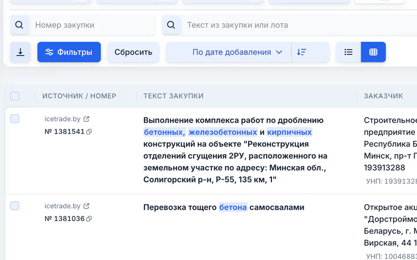Open icetrade.by link for № 1381036
This screenshot has width=417, height=260.
coord(62,206)
